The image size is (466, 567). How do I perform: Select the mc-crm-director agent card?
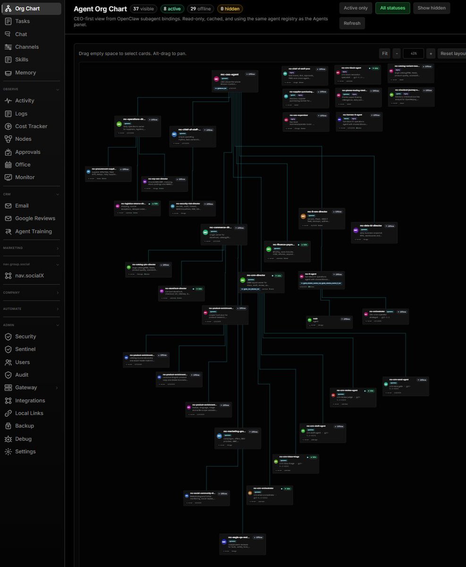click(x=261, y=282)
